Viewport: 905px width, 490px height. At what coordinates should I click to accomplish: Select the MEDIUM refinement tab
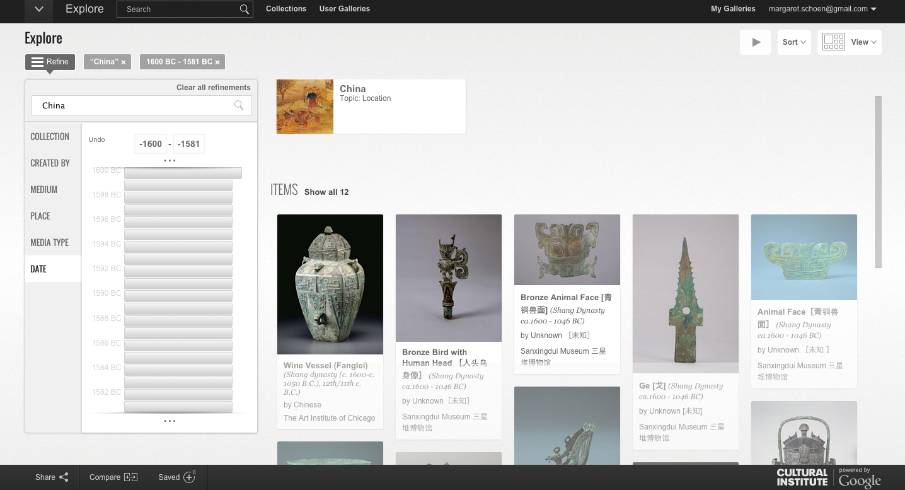tap(53, 190)
